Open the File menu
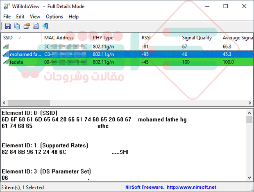Image resolution: width=254 pixels, height=192 pixels. [7, 16]
